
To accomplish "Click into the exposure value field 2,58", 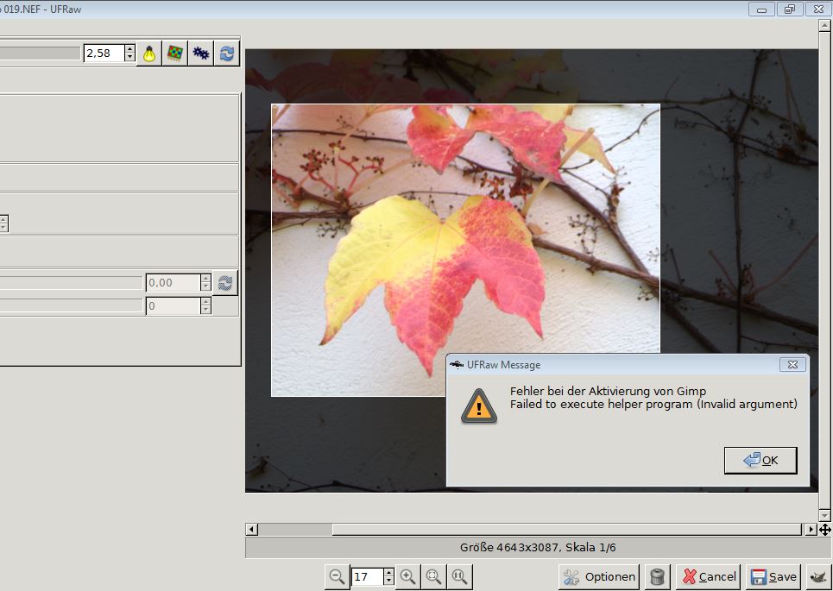I will (103, 53).
